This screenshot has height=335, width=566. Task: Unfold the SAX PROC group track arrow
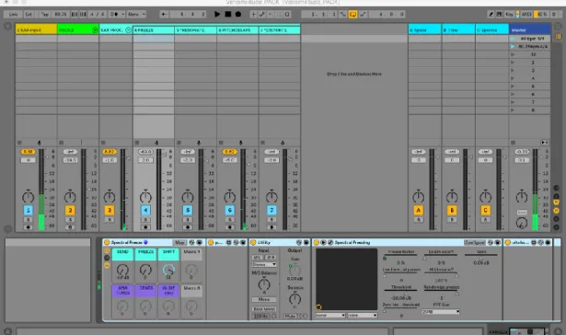pyautogui.click(x=128, y=30)
